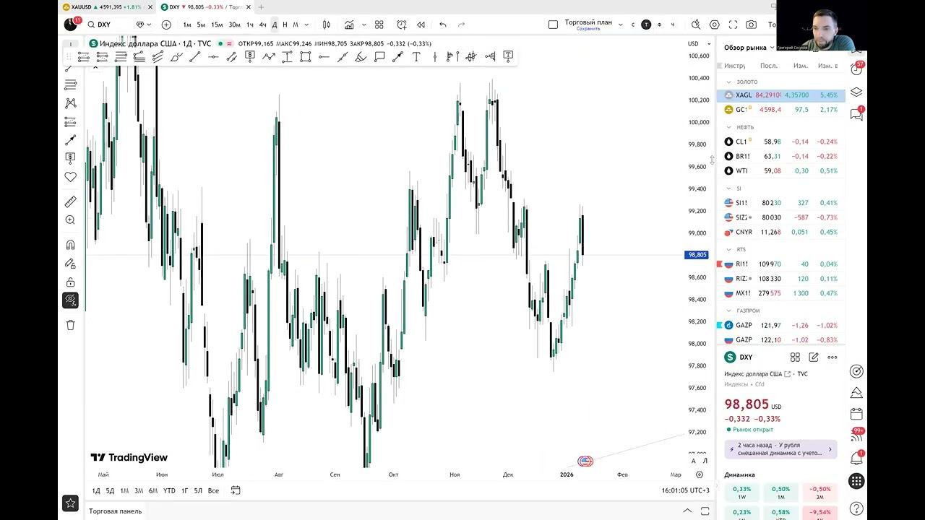Collapse the ЗОЛОТО watchlist section
This screenshot has height=520, width=925.
coord(729,82)
